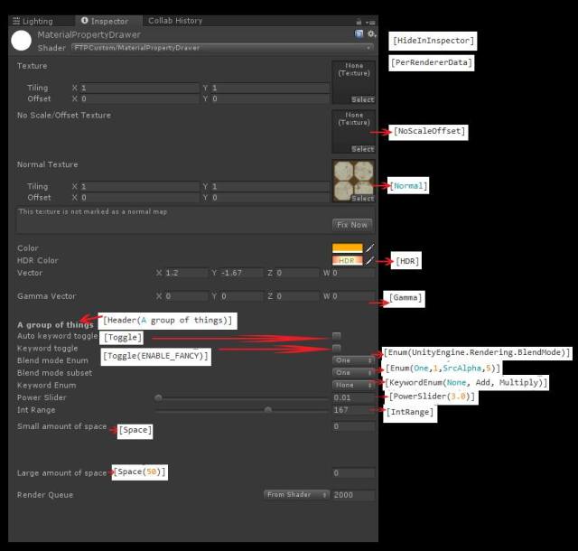Click the Int Range value field
Image resolution: width=578 pixels, height=551 pixels.
352,410
